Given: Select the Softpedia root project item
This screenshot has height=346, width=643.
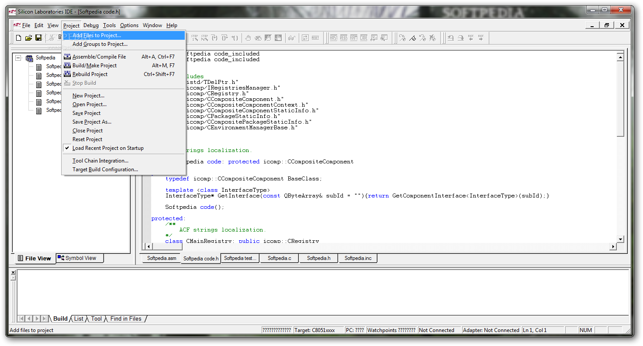Looking at the screenshot, I should pos(45,58).
